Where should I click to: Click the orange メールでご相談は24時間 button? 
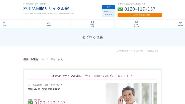140,15
